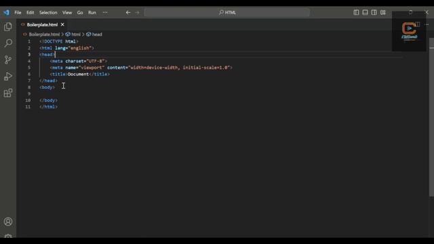Open the Source Control view
This screenshot has width=434, height=244.
8,60
